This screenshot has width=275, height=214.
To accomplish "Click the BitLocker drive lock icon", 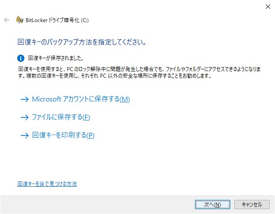I will [19, 20].
